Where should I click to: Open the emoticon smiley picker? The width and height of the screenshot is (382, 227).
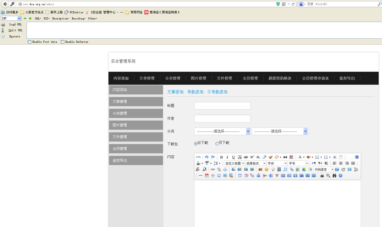point(267,169)
